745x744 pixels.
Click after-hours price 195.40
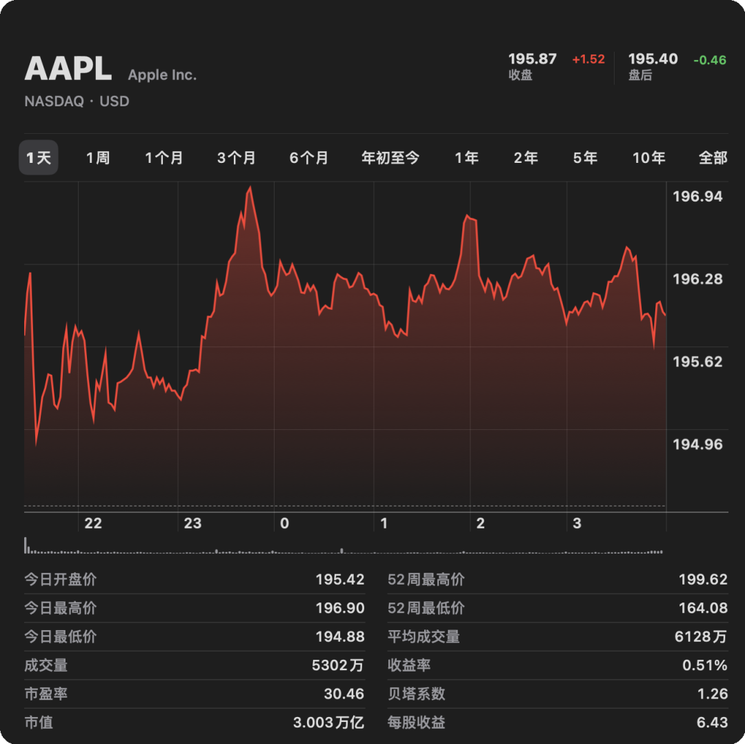click(653, 59)
